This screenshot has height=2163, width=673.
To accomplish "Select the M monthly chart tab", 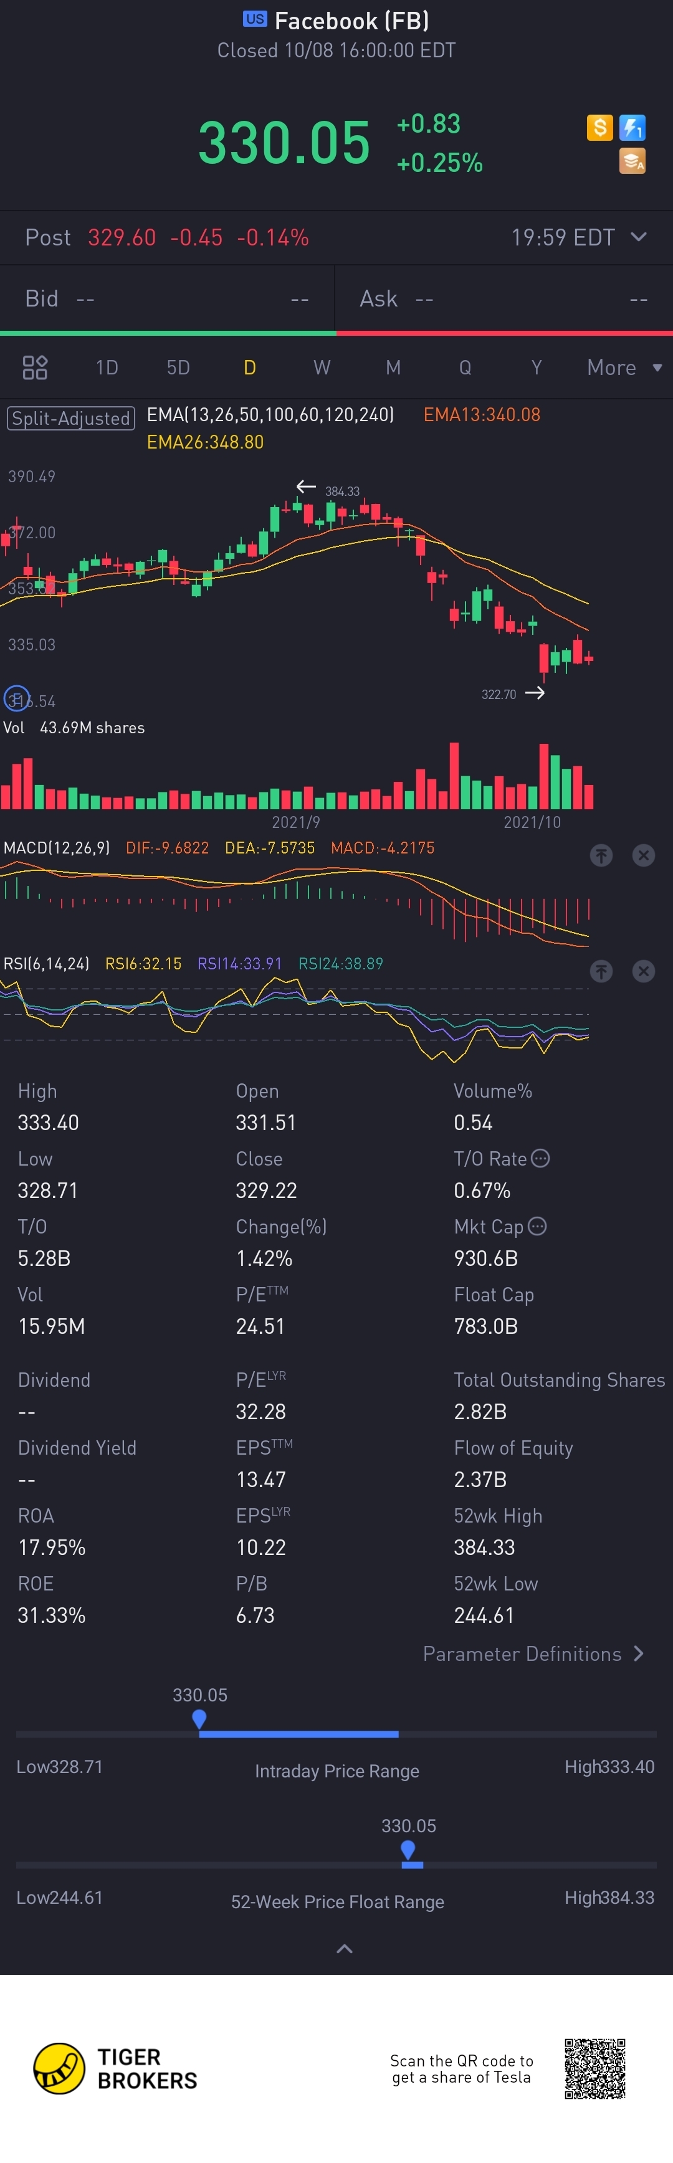I will [x=393, y=367].
